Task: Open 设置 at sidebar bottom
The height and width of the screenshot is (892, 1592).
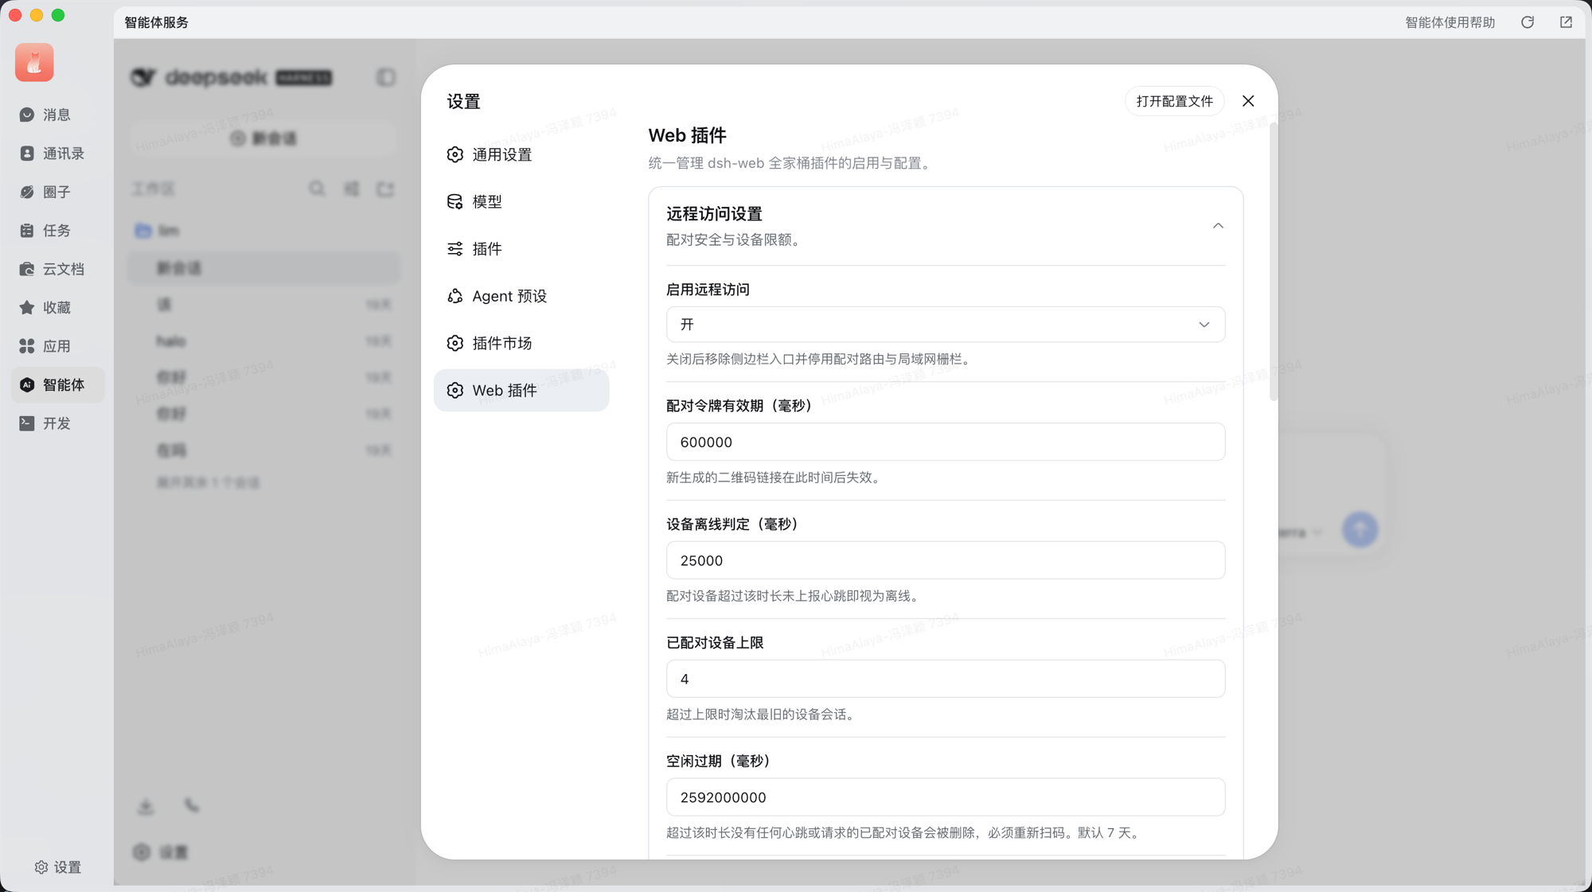Action: click(x=57, y=867)
